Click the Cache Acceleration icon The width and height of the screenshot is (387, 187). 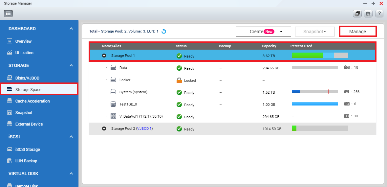click(x=10, y=101)
